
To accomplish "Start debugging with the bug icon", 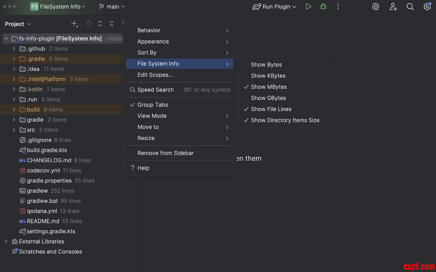I will tap(323, 7).
